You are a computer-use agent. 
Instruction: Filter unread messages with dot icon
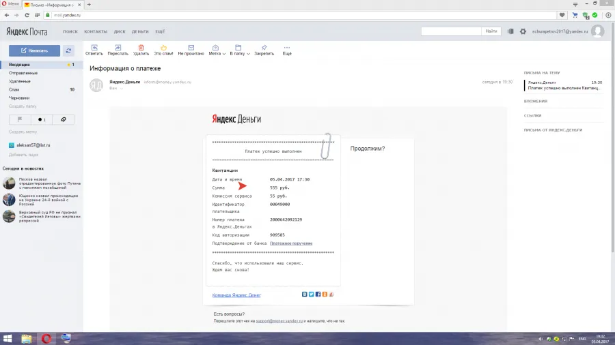pos(42,119)
